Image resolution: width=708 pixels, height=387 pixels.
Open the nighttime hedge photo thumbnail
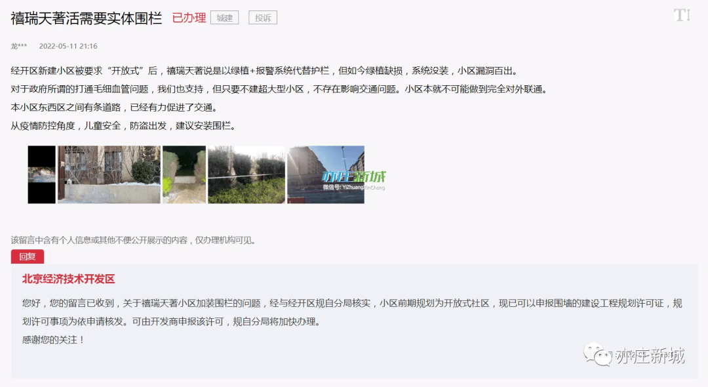pos(184,174)
